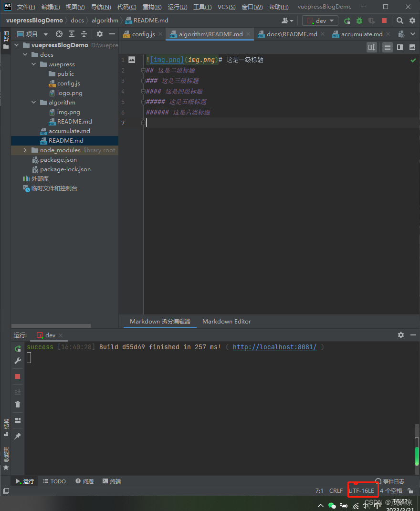Change file encoding via the UTF-16LE status item
The image size is (420, 511).
(x=363, y=490)
